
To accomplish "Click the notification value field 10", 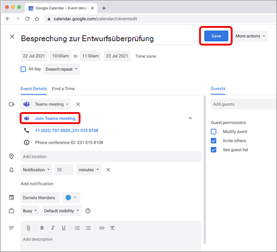I will pyautogui.click(x=64, y=170).
